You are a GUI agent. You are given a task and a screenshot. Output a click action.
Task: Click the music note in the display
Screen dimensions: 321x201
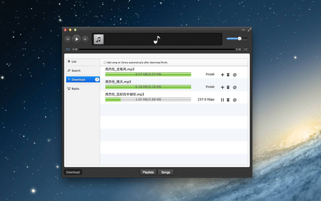[157, 40]
